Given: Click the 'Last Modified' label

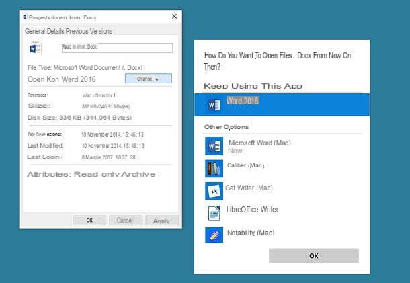Looking at the screenshot, I should point(46,145).
